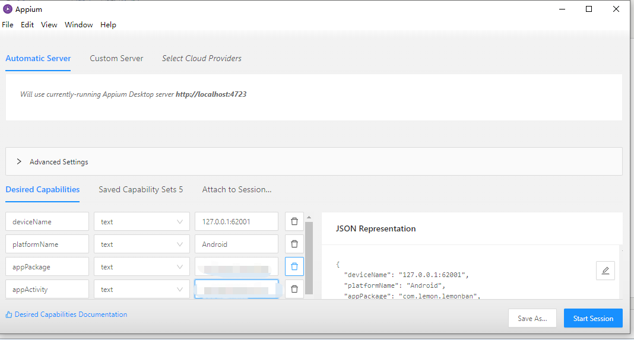
Task: Open the File menu
Action: pos(8,25)
